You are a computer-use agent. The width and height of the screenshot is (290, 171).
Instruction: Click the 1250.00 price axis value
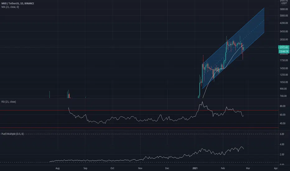[284, 75]
